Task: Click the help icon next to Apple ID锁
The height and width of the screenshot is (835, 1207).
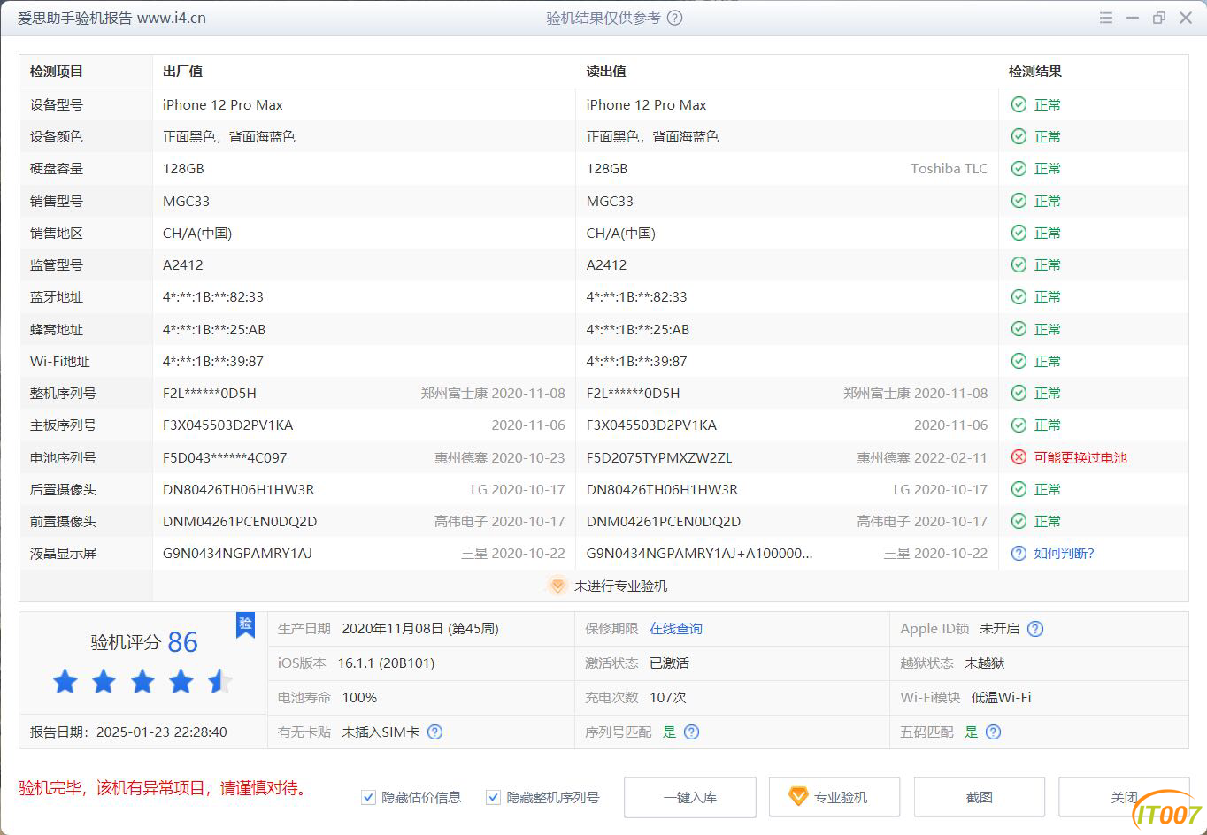Action: pyautogui.click(x=1035, y=629)
